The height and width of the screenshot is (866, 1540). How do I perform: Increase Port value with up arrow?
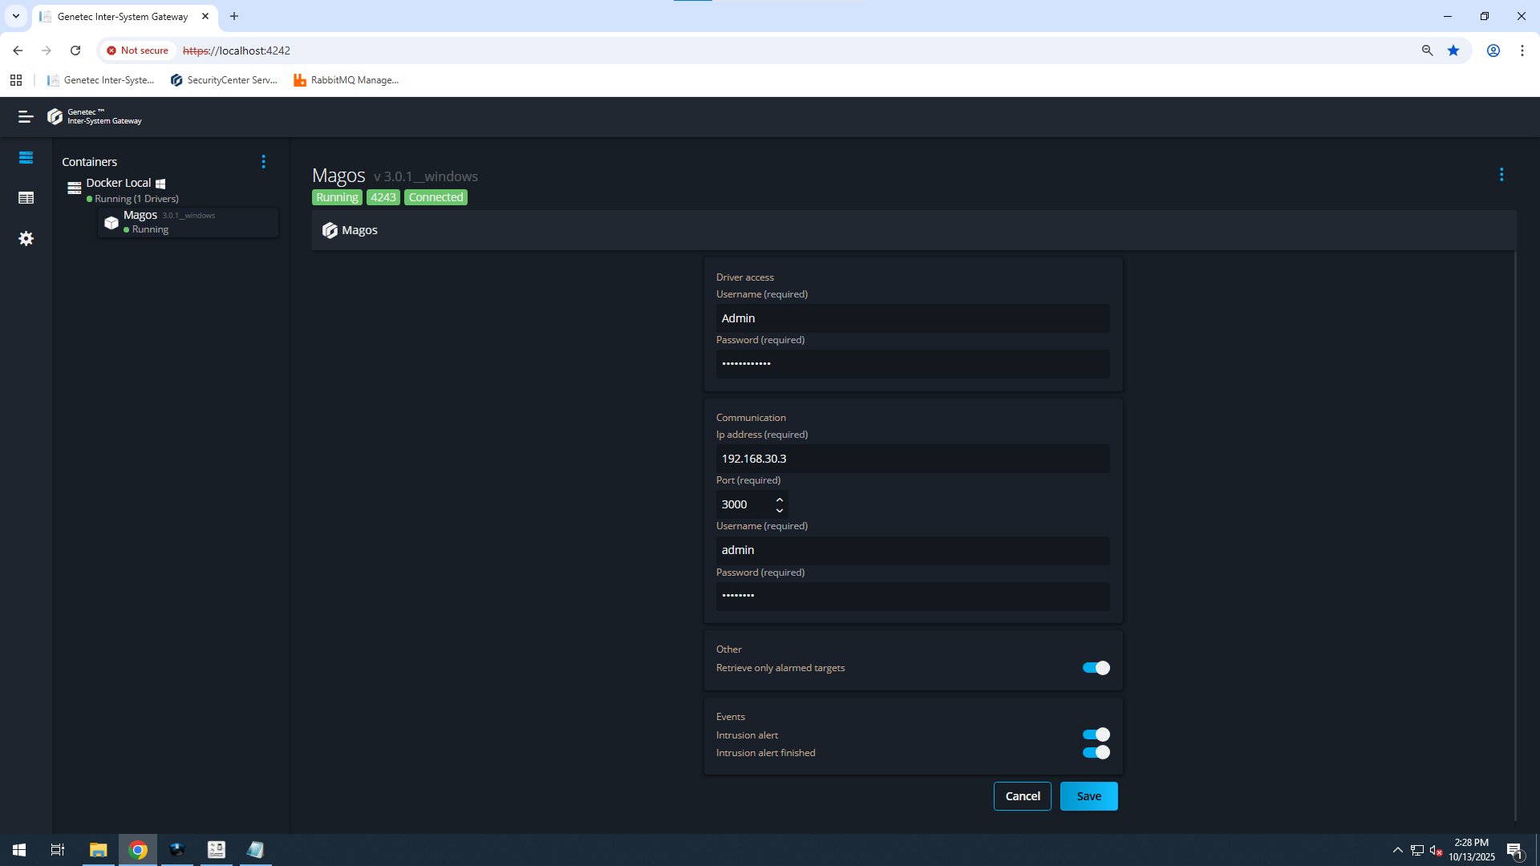(779, 500)
